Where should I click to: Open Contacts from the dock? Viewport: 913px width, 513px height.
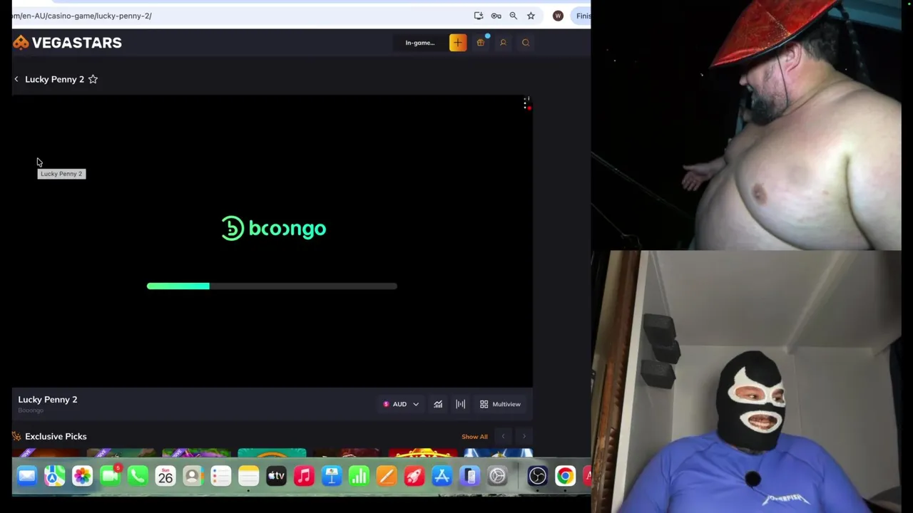pos(193,475)
